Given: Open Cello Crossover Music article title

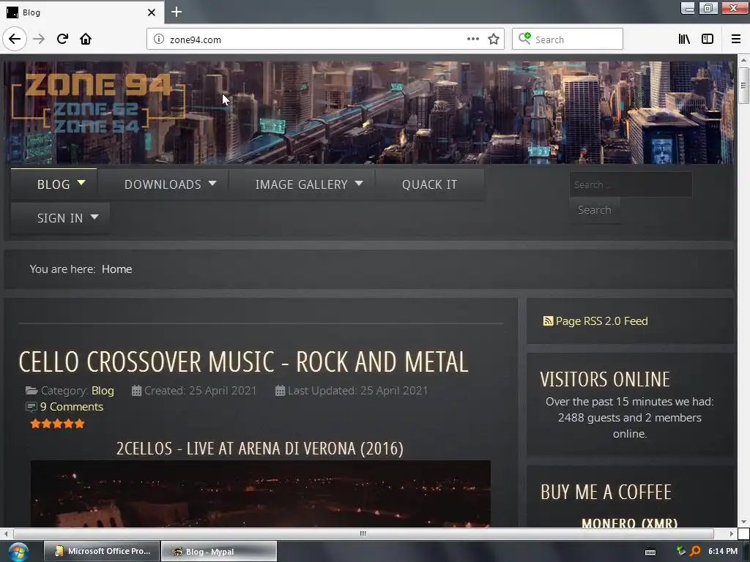Looking at the screenshot, I should click(243, 361).
